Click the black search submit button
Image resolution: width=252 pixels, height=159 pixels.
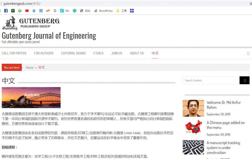click(244, 80)
